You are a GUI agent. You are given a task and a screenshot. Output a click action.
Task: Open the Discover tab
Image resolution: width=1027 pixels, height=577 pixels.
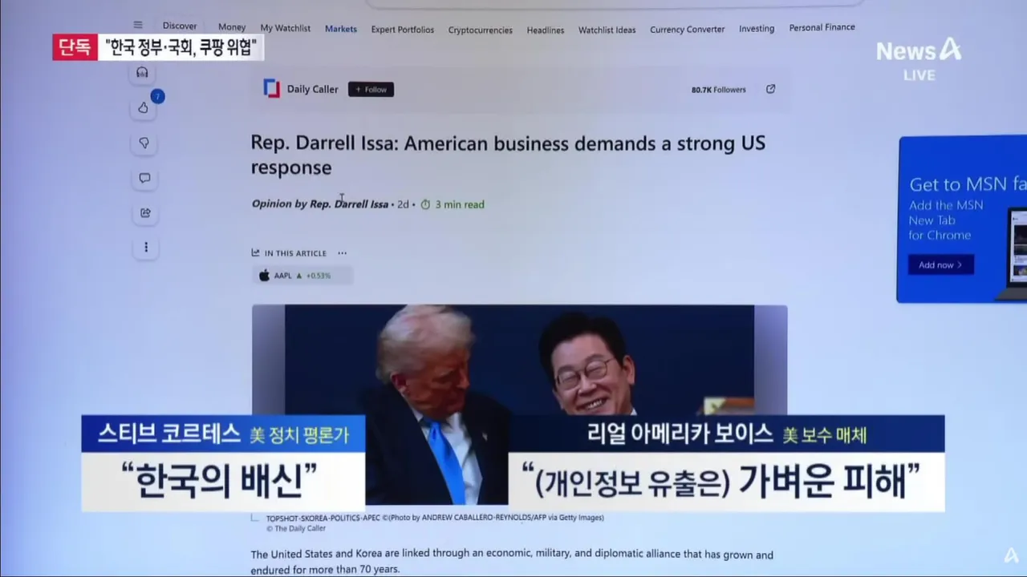click(180, 26)
